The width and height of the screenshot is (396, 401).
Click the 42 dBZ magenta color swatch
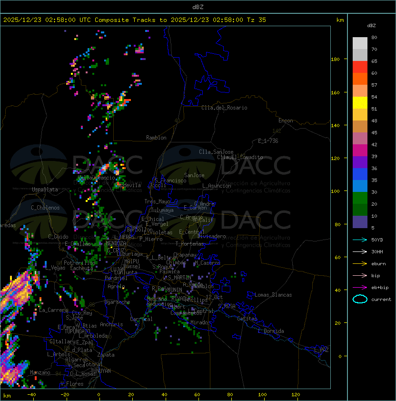tap(360, 150)
